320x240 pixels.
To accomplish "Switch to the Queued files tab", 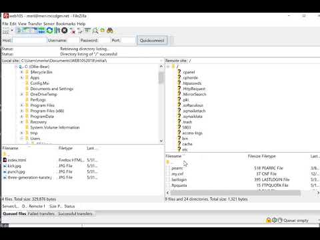I will [15, 214].
